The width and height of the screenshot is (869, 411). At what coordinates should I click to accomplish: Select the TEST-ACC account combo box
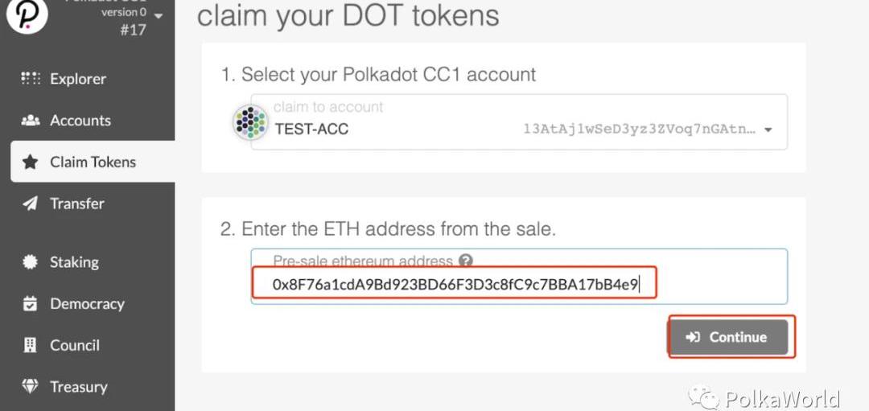[519, 122]
